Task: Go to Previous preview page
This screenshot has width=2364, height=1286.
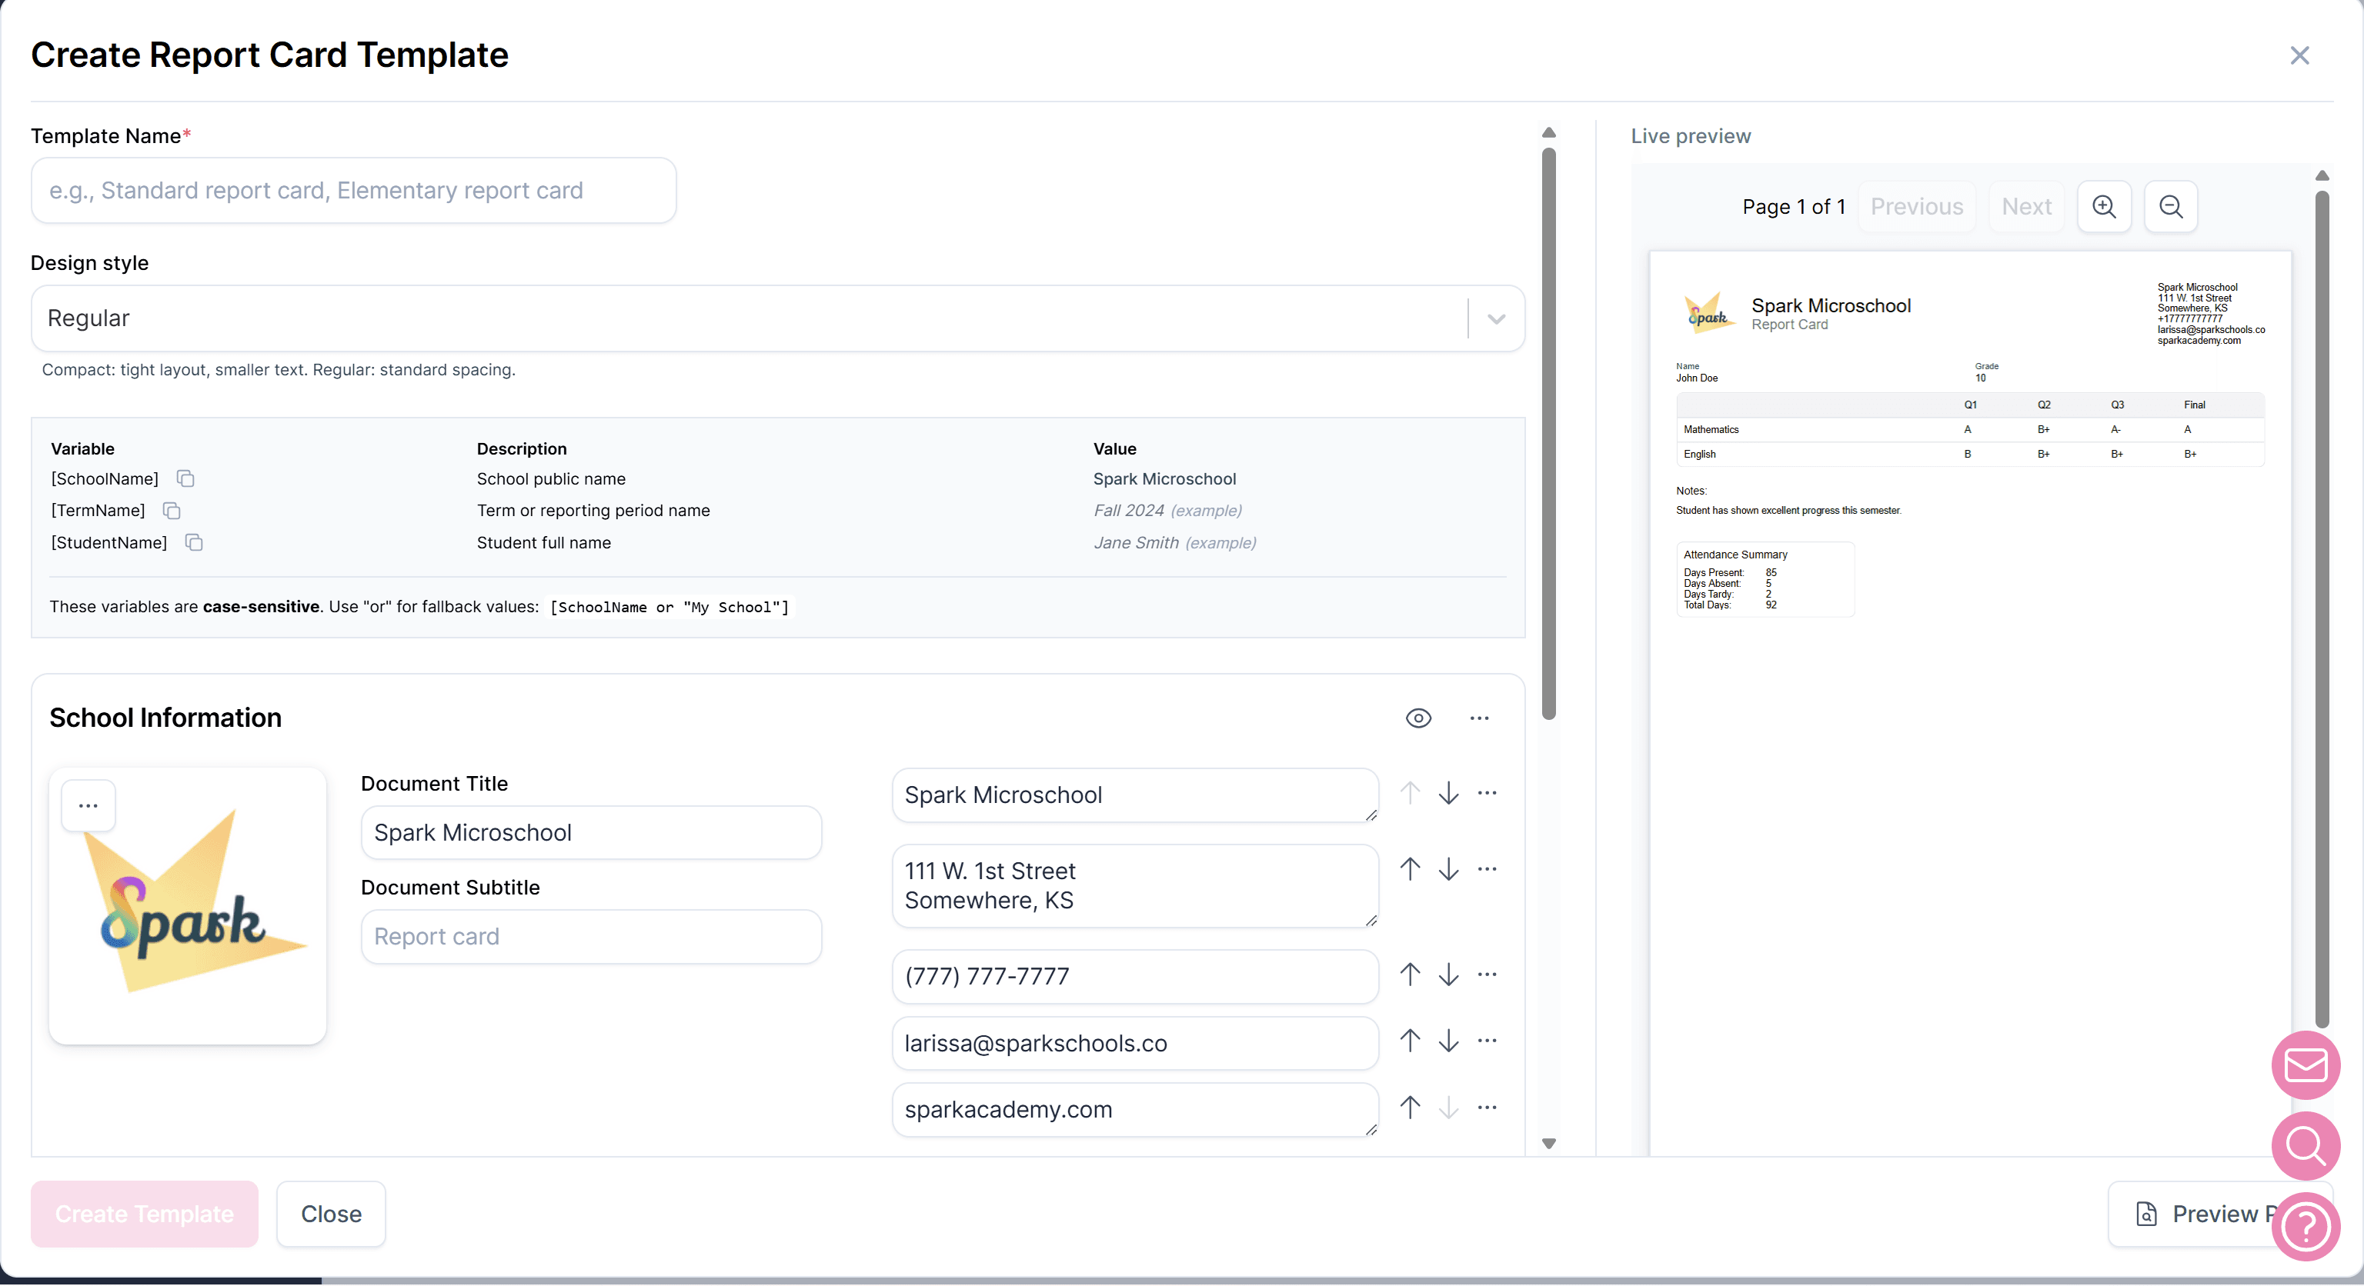Action: point(1916,206)
